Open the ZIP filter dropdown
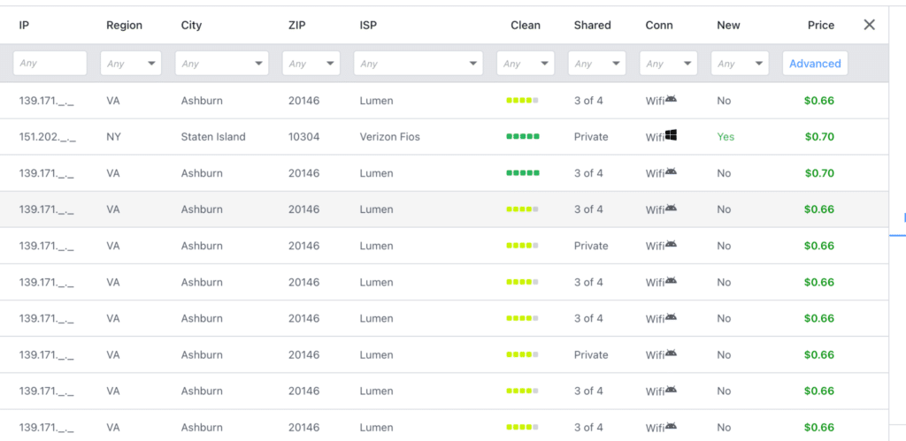Screen dimensions: 906x441 coord(311,64)
